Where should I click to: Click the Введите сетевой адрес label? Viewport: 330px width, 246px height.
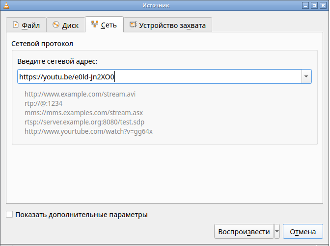pyautogui.click(x=57, y=61)
